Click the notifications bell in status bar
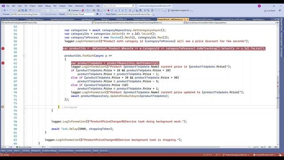The image size is (284, 160). pos(280,155)
